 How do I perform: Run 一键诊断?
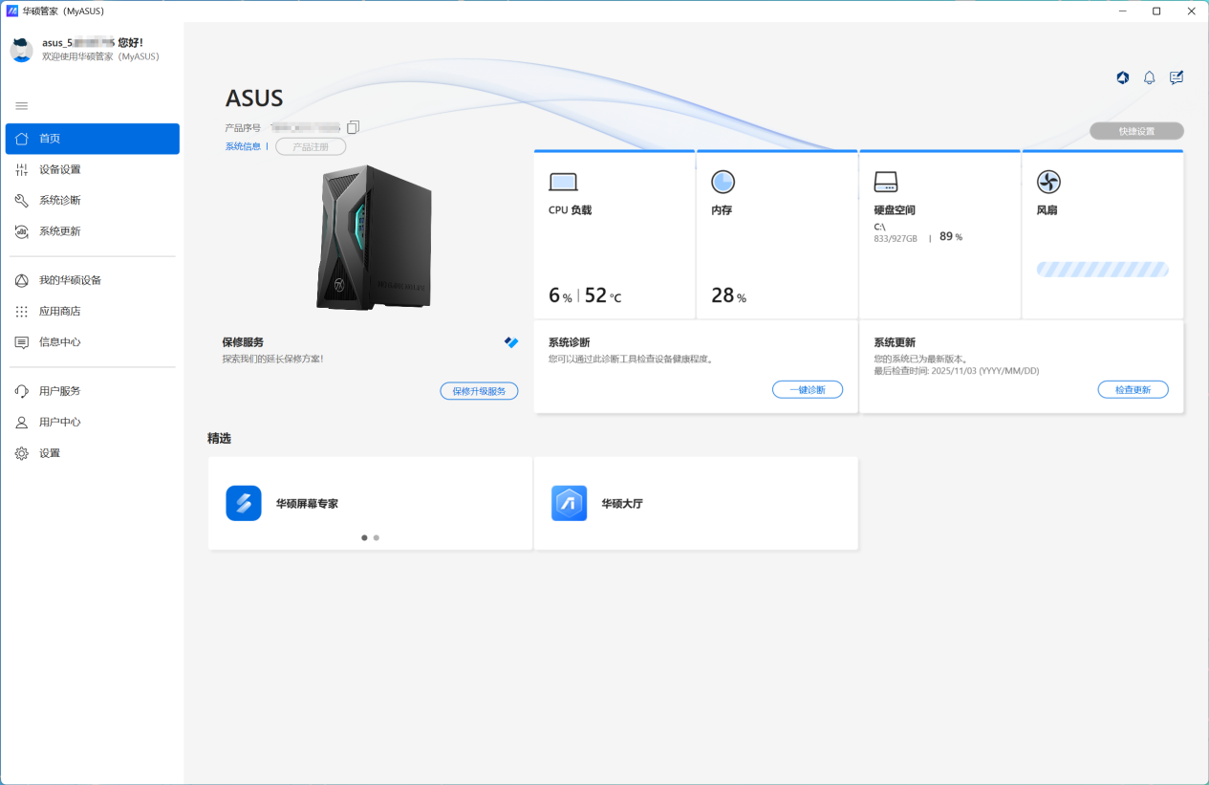tap(807, 389)
